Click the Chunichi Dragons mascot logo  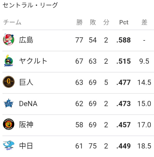8,145
